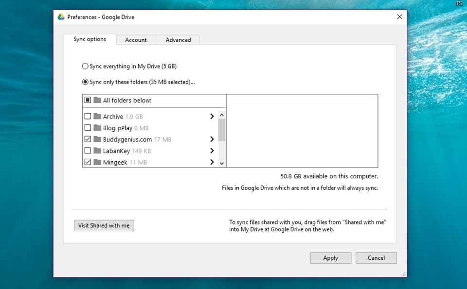
Task: Click the folder list scroll up arrow
Action: pyautogui.click(x=222, y=115)
